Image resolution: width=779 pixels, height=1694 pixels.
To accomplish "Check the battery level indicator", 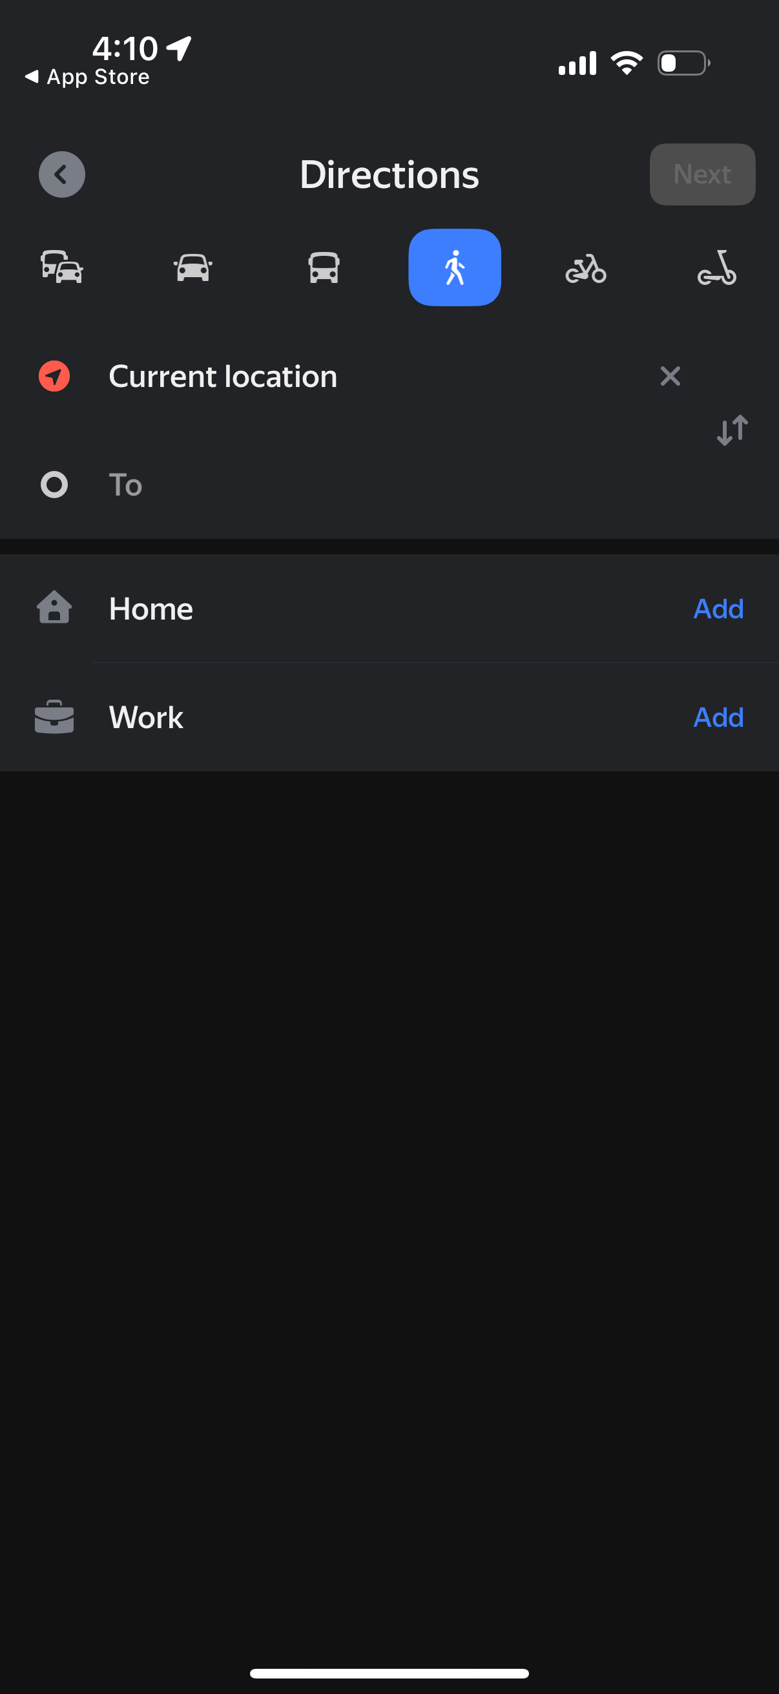I will pyautogui.click(x=682, y=63).
